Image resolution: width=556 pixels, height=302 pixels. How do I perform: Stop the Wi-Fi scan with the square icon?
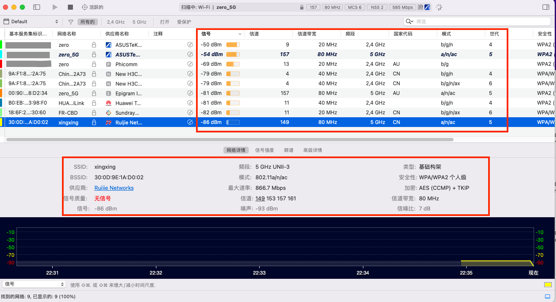(71, 7)
